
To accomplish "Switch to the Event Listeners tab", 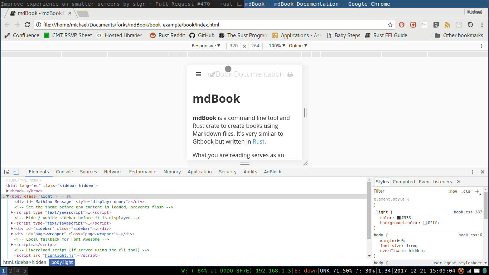I will [x=435, y=182].
